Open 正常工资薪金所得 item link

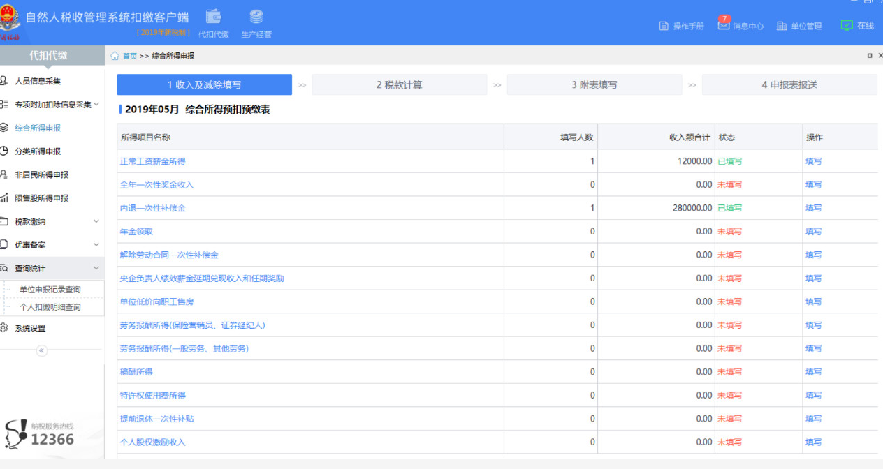tap(152, 161)
